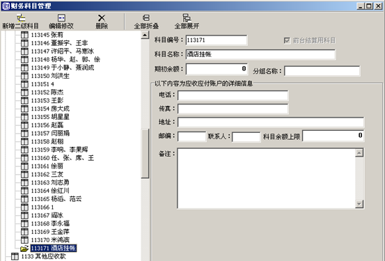The width and height of the screenshot is (385, 261).
Task: Click the 分组名称 input box
Action: point(322,71)
